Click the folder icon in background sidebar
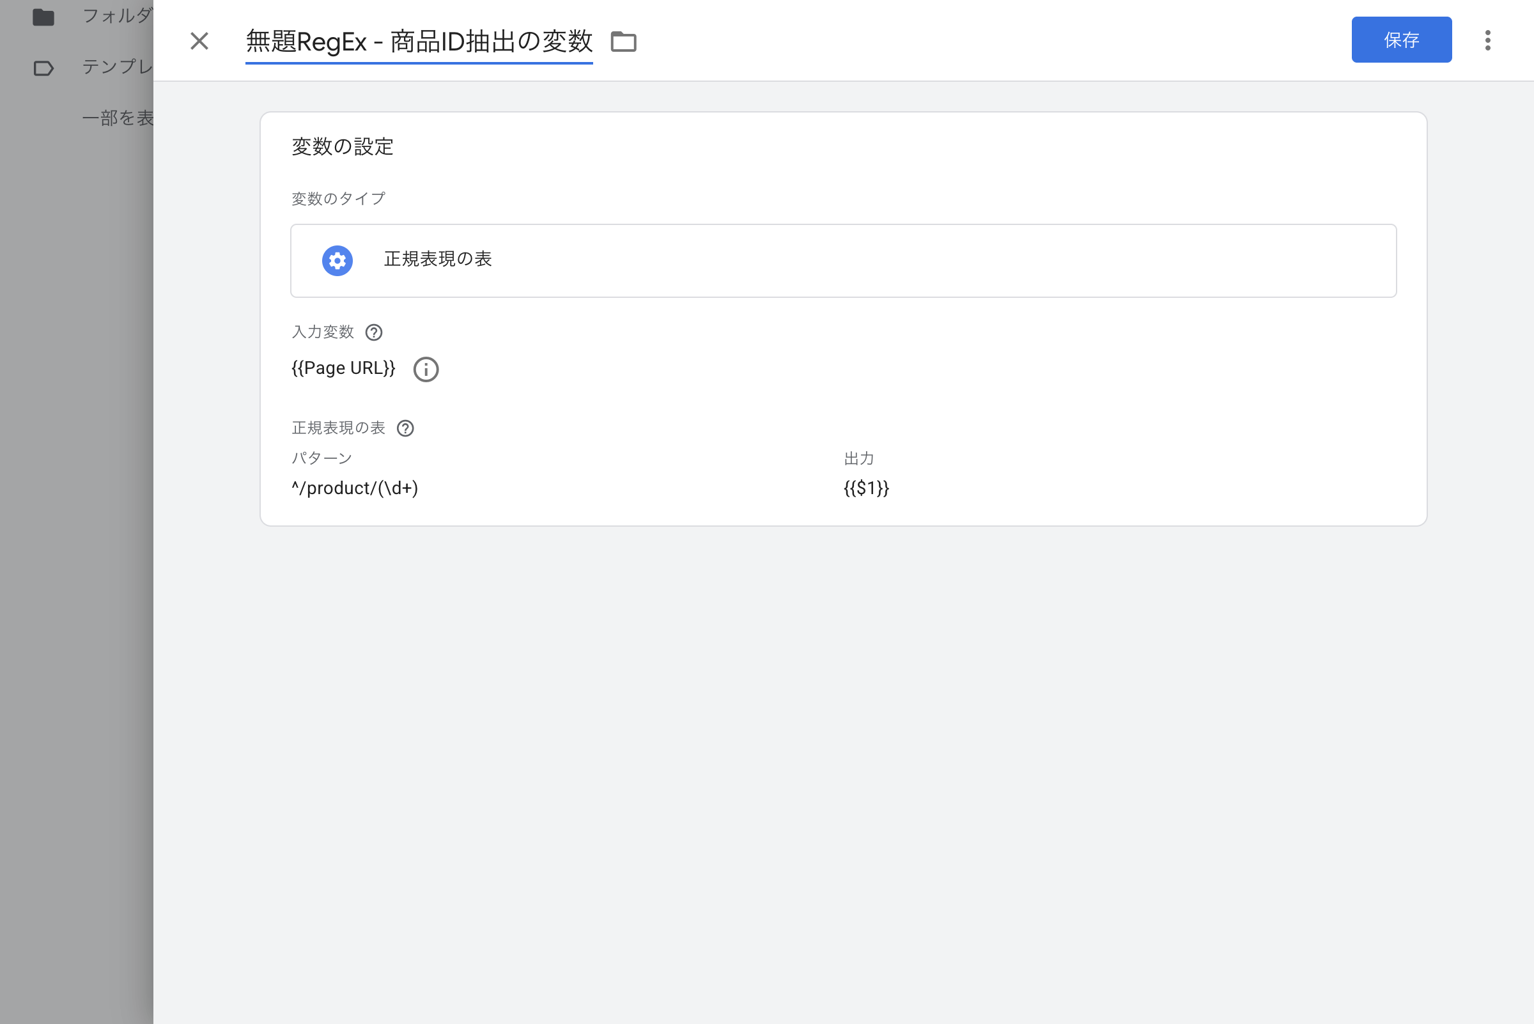 pyautogui.click(x=43, y=17)
